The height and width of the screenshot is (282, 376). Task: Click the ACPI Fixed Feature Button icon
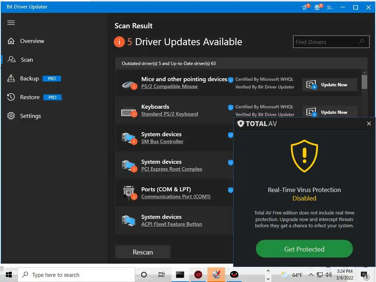(129, 221)
